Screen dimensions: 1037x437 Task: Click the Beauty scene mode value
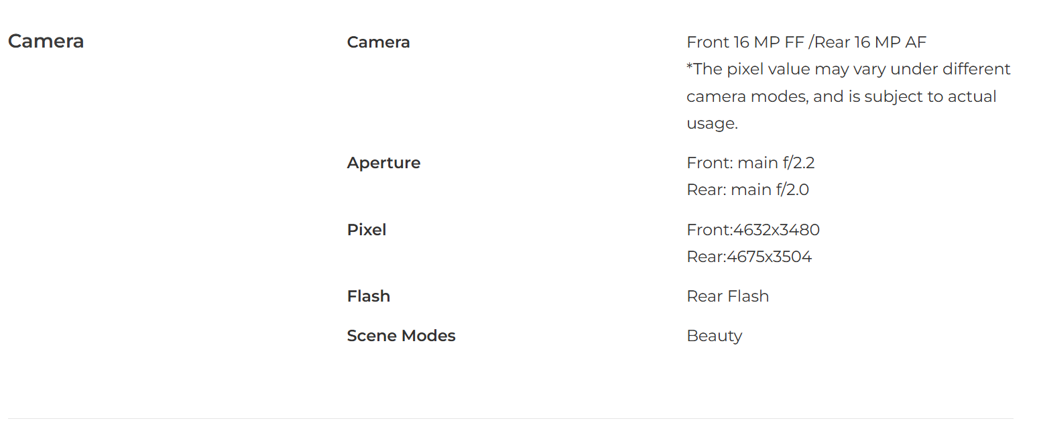pos(715,336)
